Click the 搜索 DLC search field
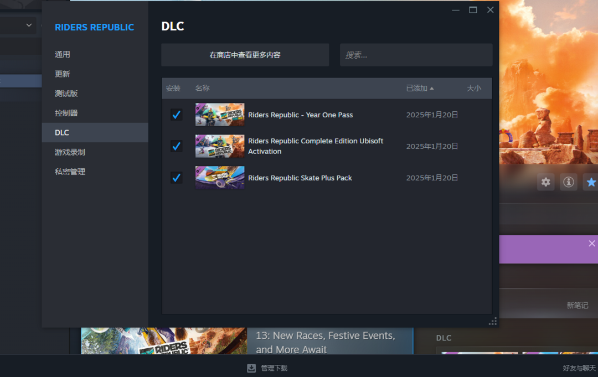Screen dimensions: 598x377 (416, 55)
